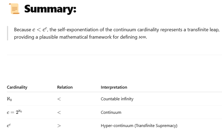The width and height of the screenshot is (222, 137).
Task: Click the less-than symbol in Continuum row
Action: pyautogui.click(x=59, y=113)
